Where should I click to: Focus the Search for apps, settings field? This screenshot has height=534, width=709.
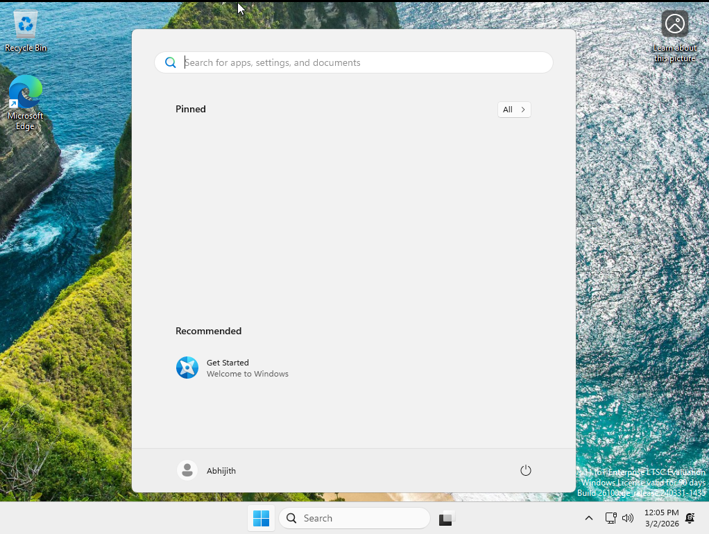pyautogui.click(x=354, y=62)
